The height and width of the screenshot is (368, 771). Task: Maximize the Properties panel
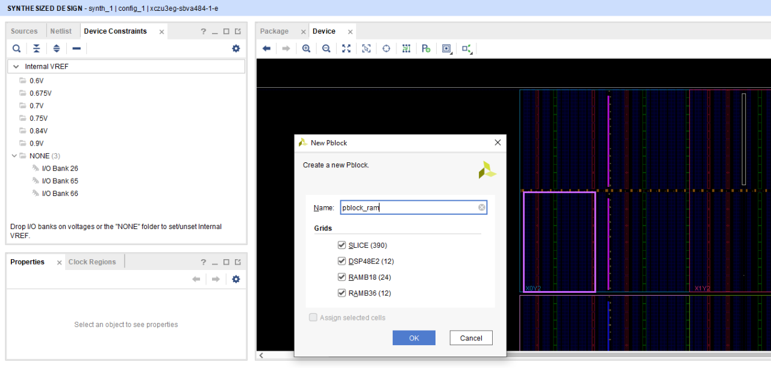coord(226,262)
